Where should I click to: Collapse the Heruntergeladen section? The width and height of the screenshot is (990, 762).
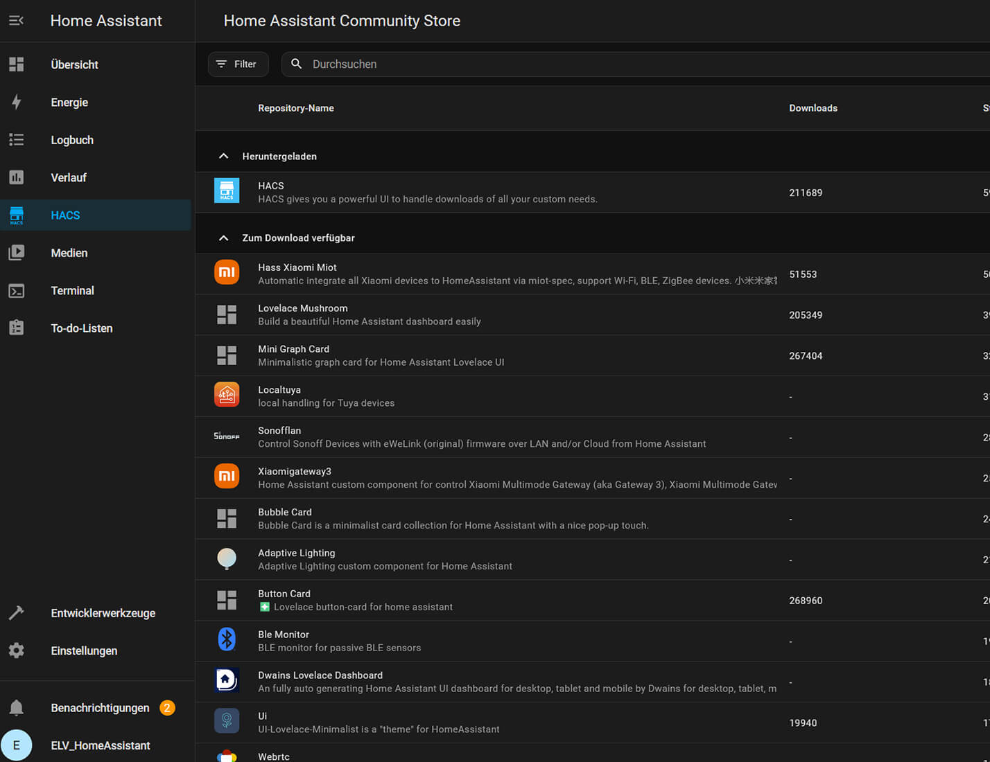(x=223, y=157)
